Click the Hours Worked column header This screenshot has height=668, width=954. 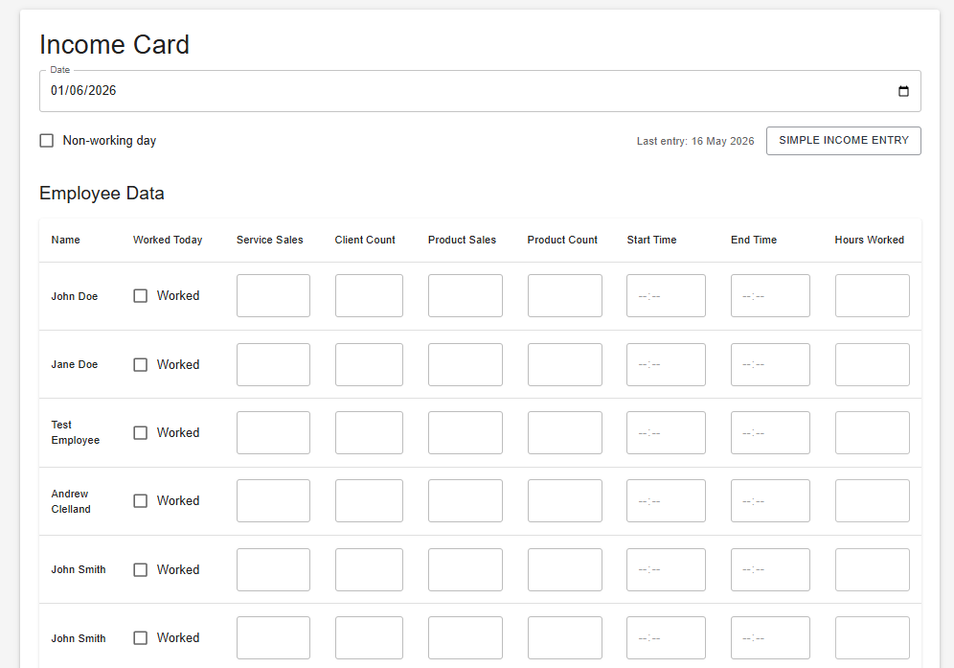tap(870, 240)
